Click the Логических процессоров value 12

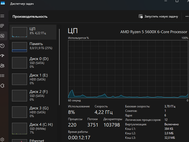166,120
